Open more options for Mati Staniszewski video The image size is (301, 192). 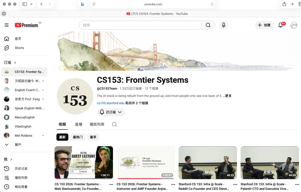(x=111, y=184)
